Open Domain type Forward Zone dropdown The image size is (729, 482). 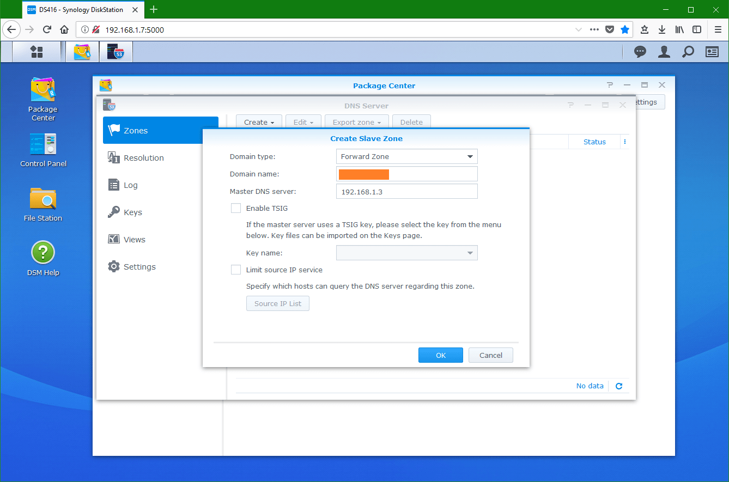407,156
